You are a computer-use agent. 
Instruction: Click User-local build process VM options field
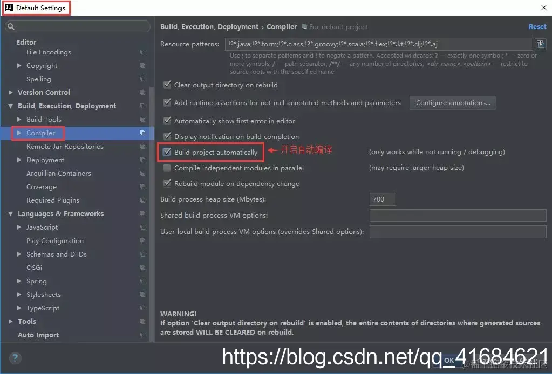pos(458,232)
